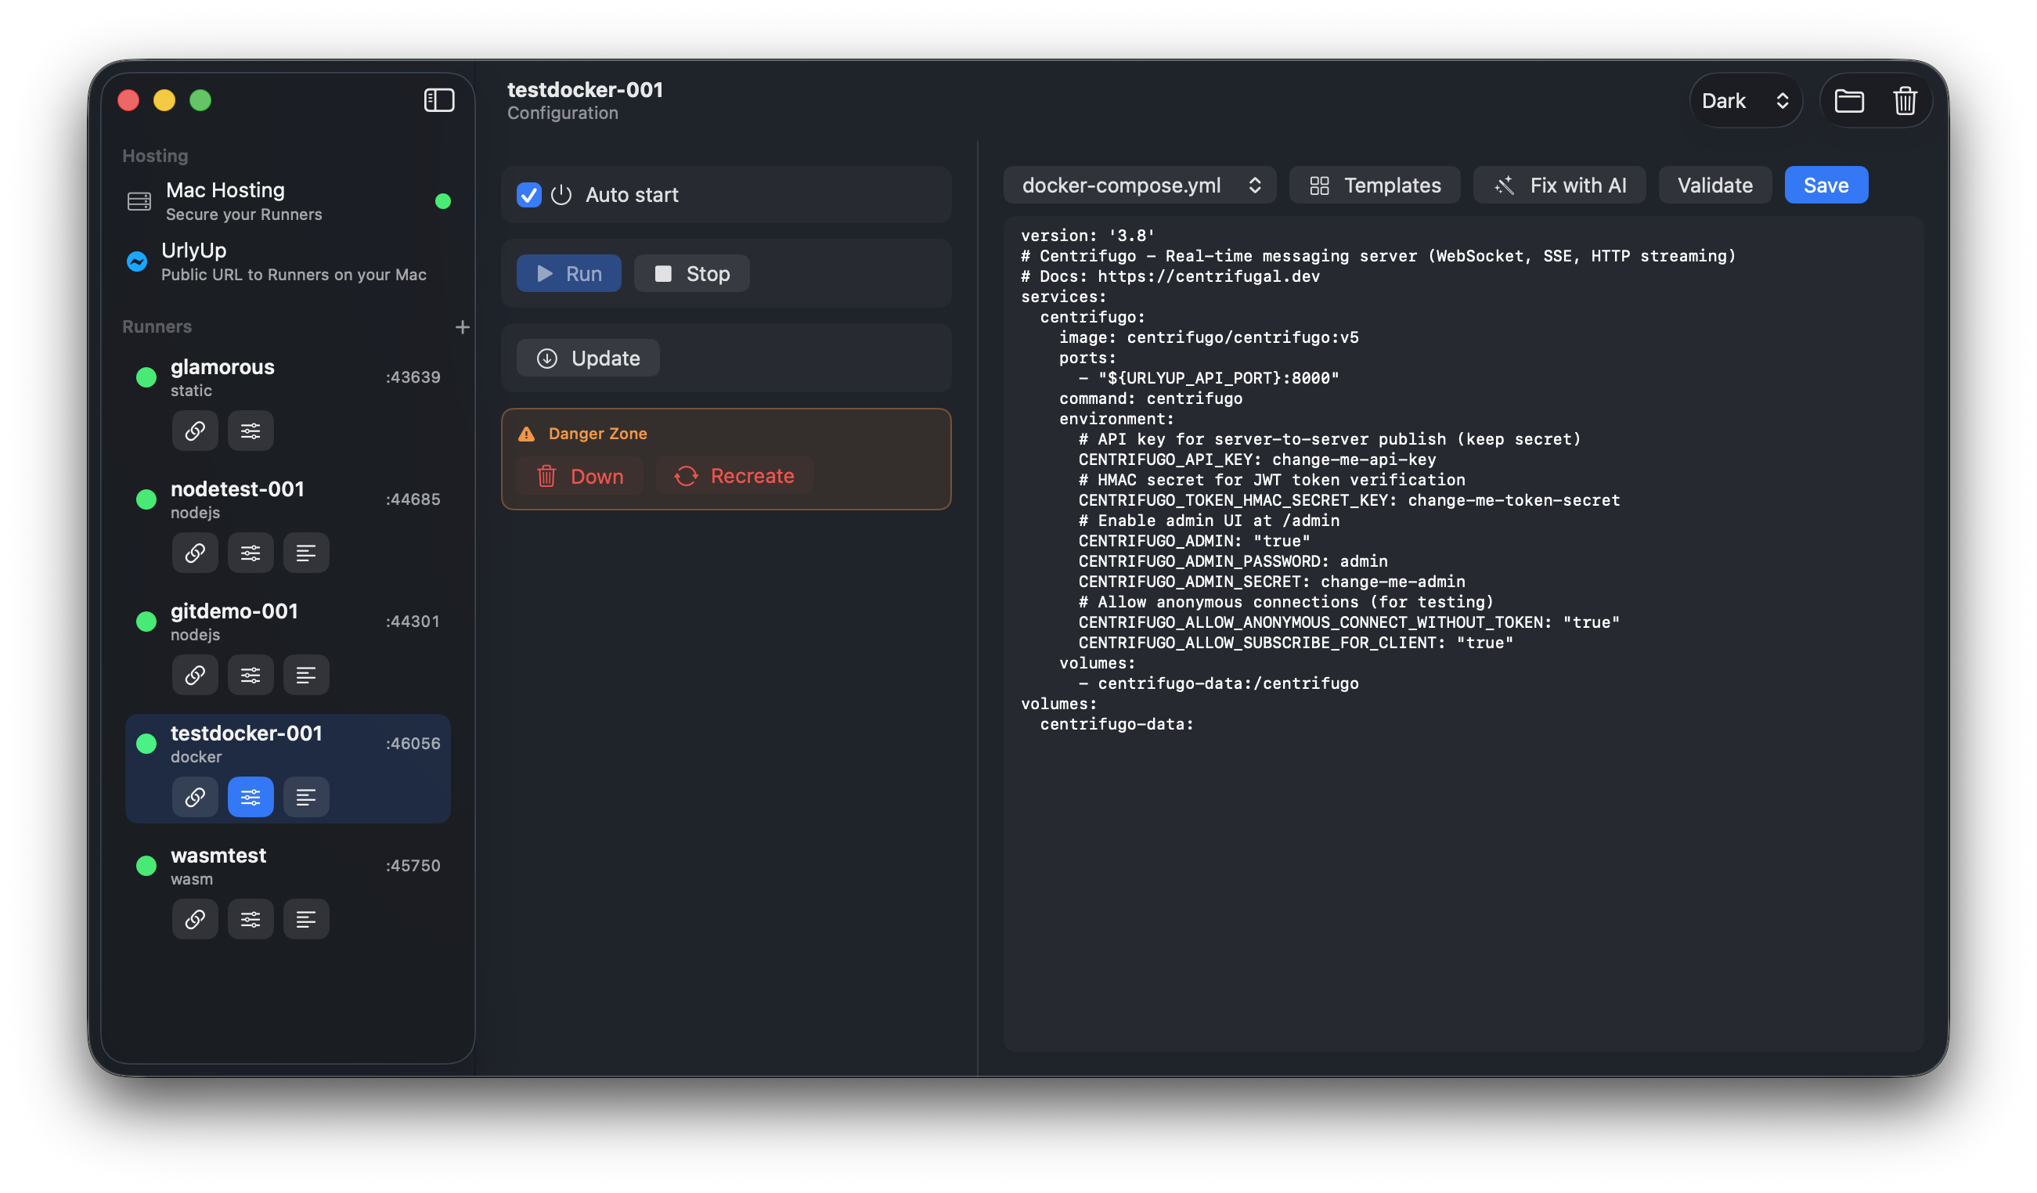Click port :45750 of wasmtest
Screen dimensions: 2037x1193
(413, 866)
